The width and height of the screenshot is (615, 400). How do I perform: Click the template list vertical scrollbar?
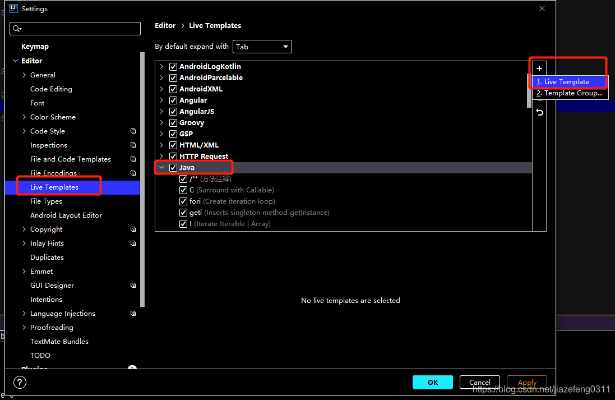(529, 90)
